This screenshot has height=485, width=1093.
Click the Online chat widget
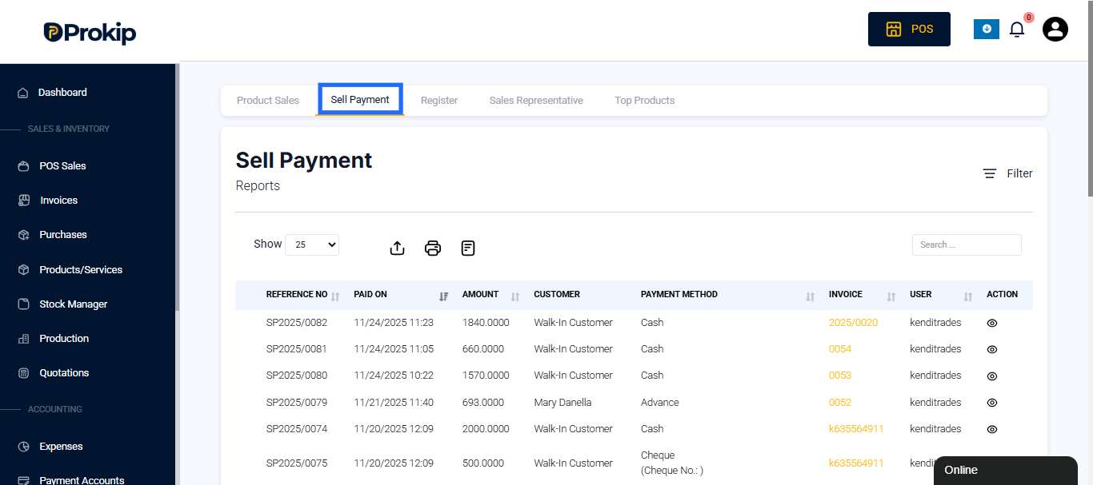pos(1006,471)
